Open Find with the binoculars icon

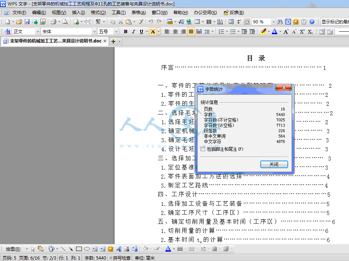(280, 22)
